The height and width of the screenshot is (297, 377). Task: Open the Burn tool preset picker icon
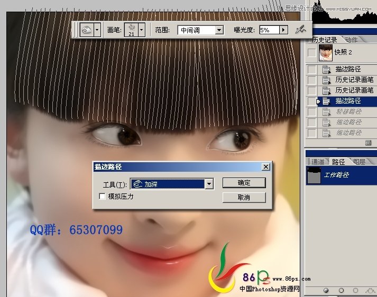[87, 30]
